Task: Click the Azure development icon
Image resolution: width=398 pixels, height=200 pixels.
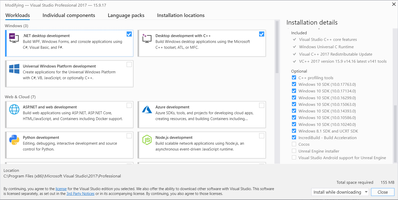Action: tap(147, 109)
